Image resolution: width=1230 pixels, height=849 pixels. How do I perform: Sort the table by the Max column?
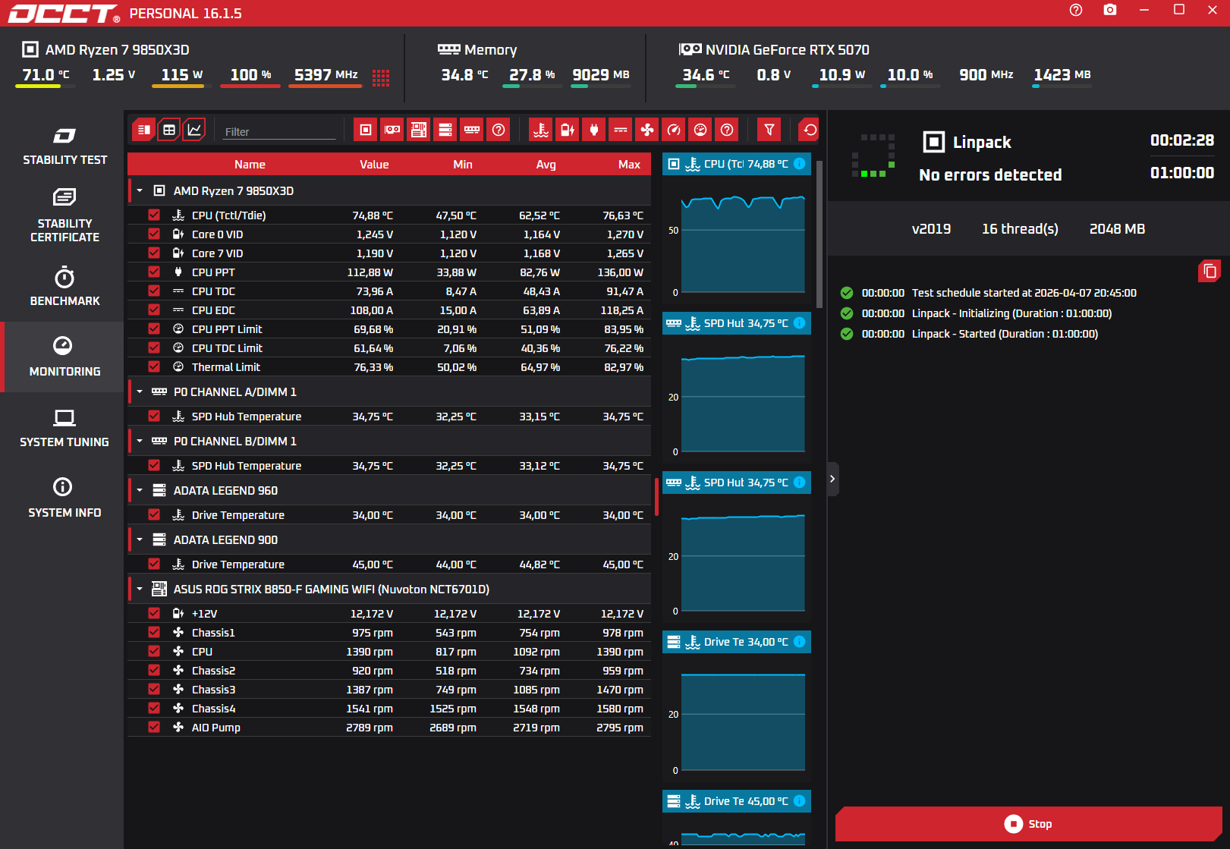click(x=629, y=164)
